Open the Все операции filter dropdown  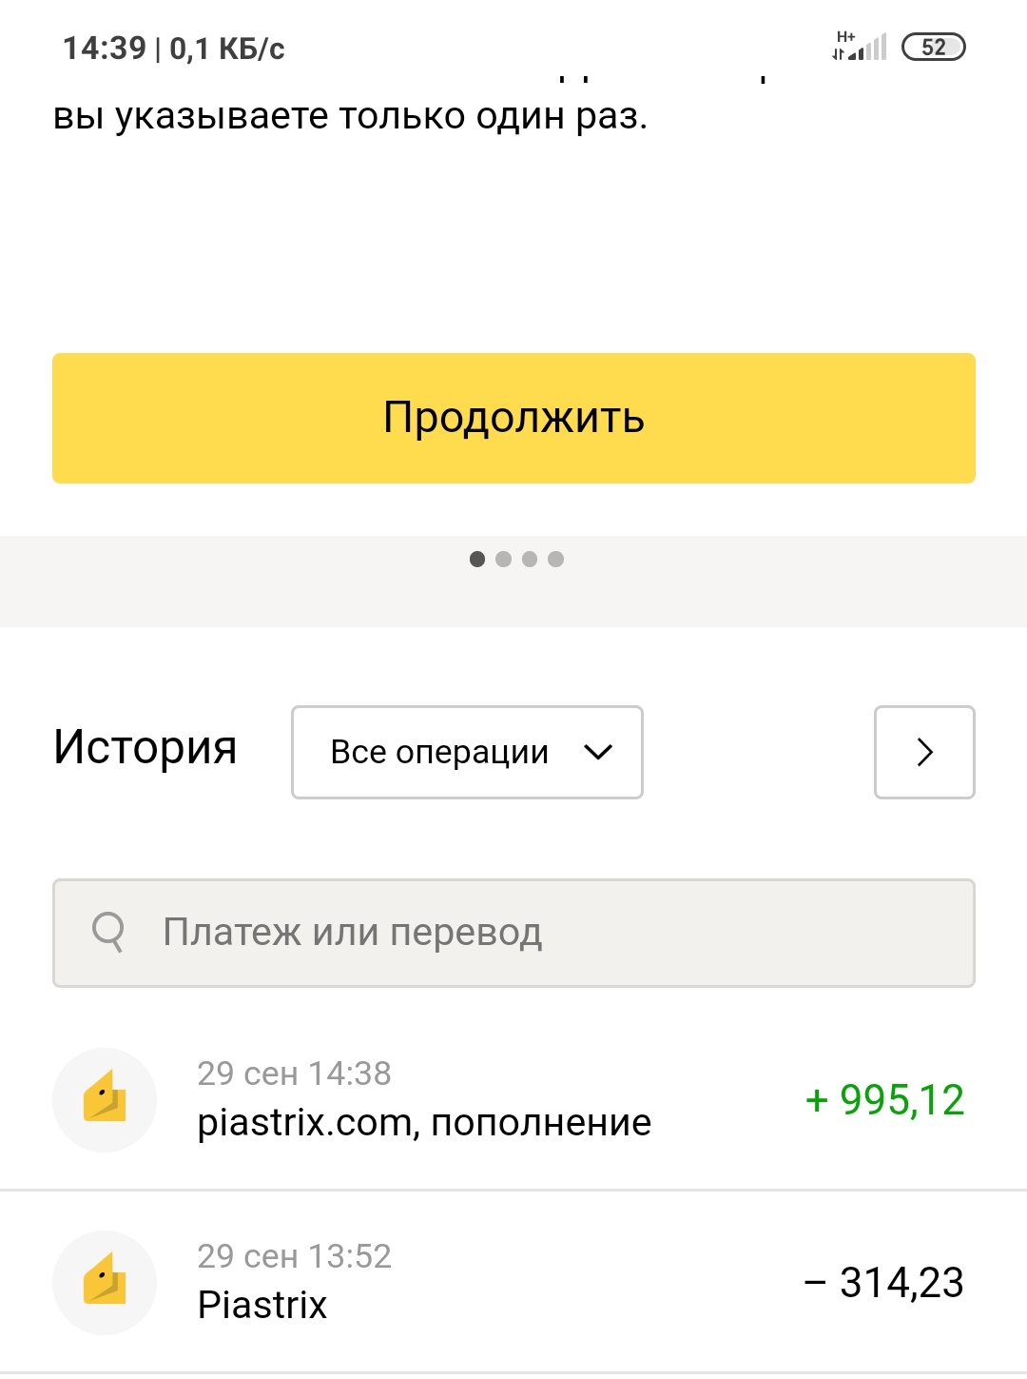467,752
